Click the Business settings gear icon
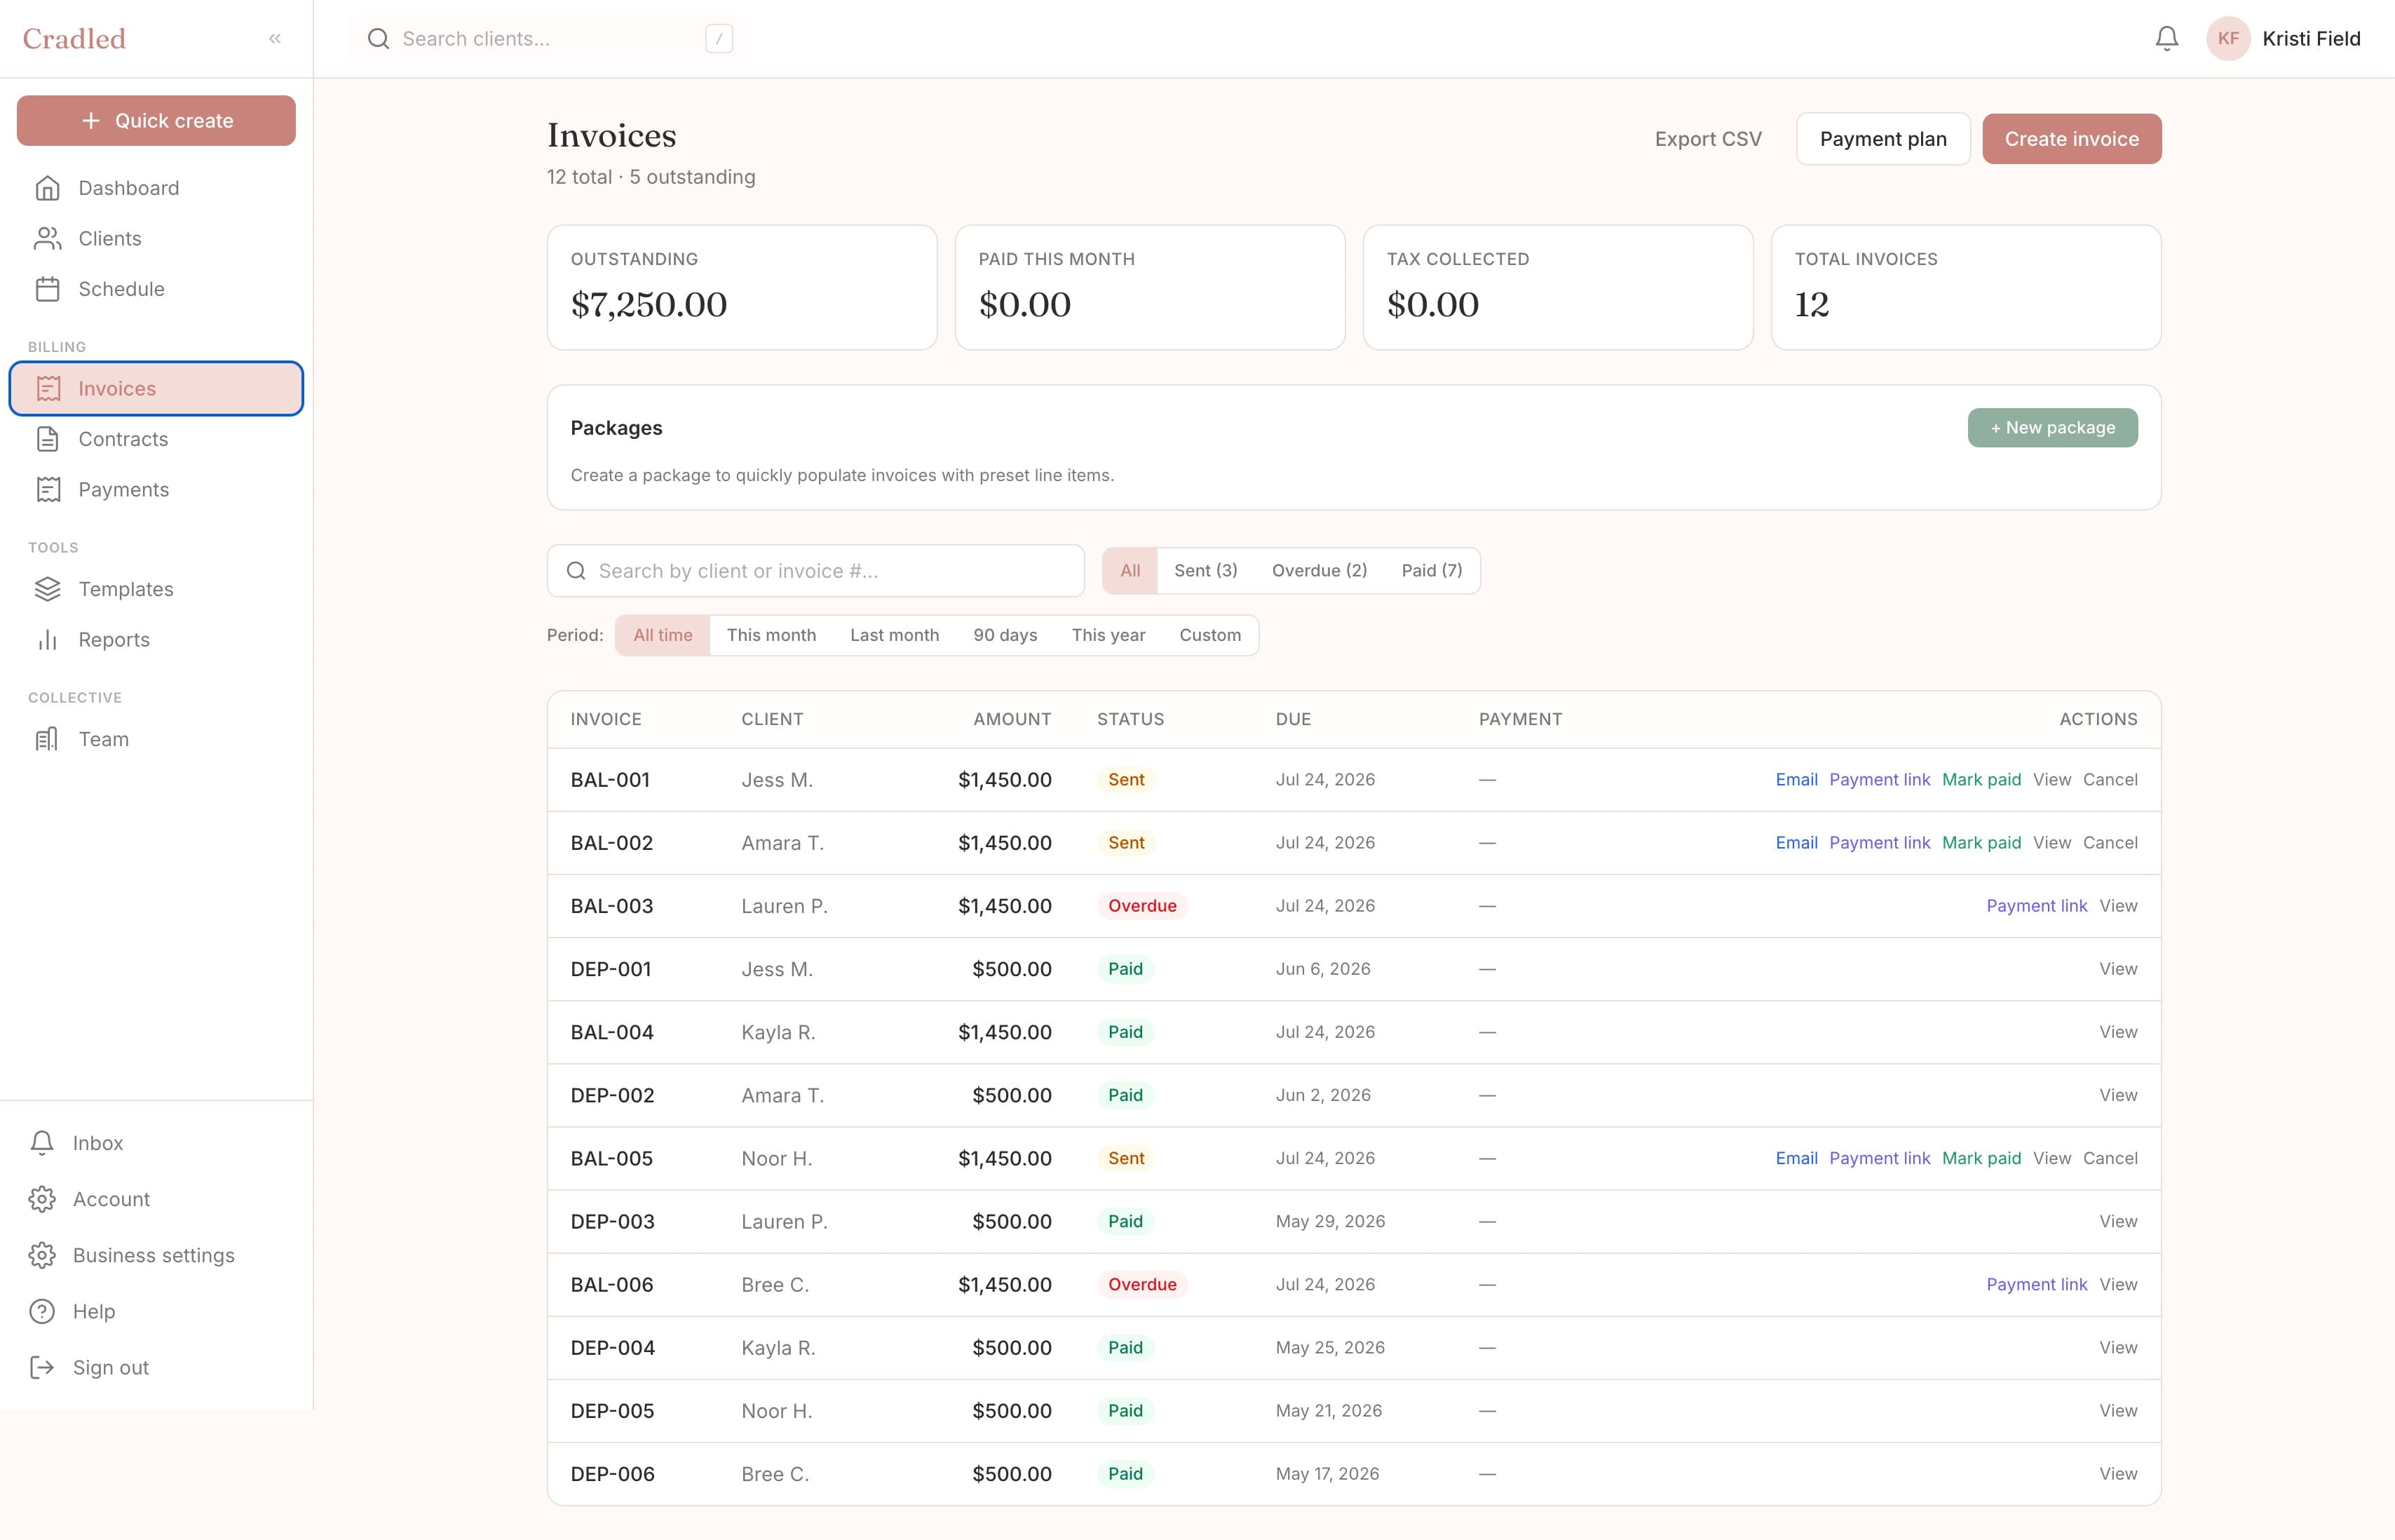This screenshot has width=2395, height=1540. point(42,1255)
